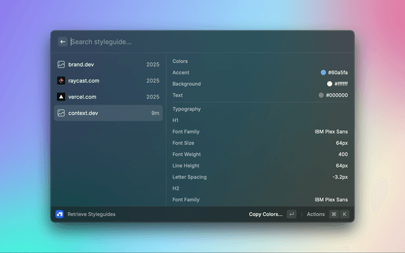Image resolution: width=405 pixels, height=253 pixels.
Task: Click the context.dev image icon
Action: click(61, 113)
